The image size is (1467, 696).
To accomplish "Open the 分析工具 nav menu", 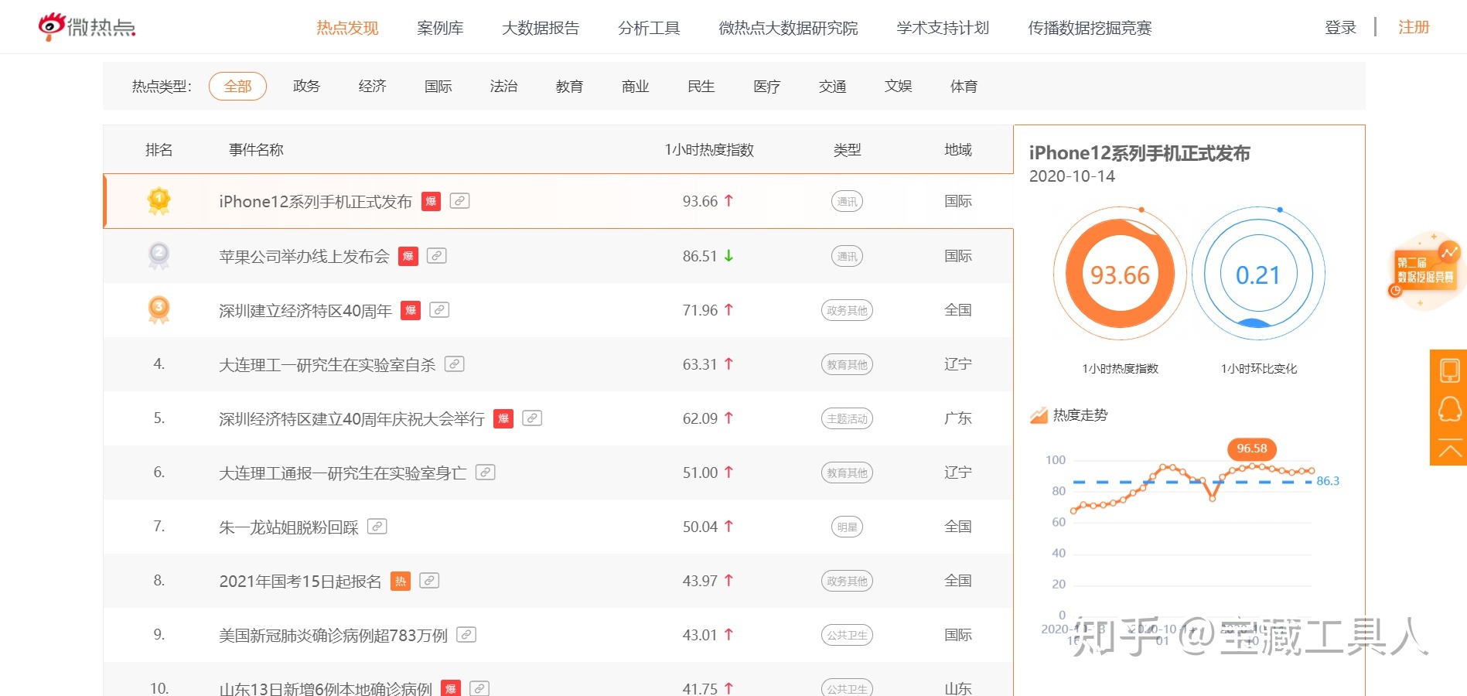I will 649,29.
